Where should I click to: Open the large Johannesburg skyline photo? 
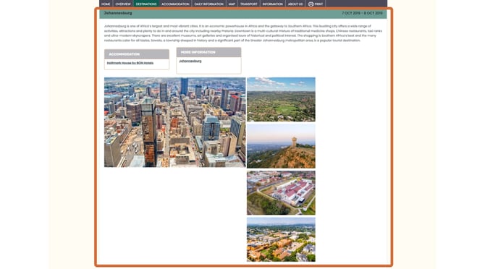tap(174, 122)
